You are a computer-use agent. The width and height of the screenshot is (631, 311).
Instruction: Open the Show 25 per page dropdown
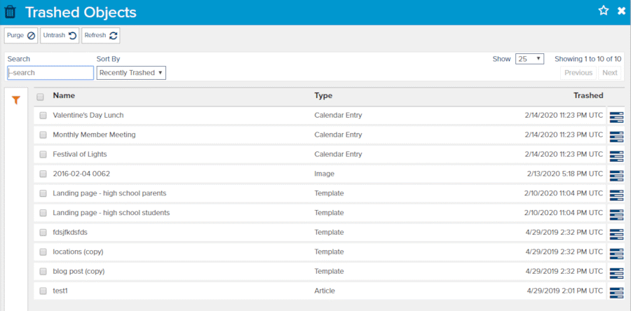coord(529,59)
